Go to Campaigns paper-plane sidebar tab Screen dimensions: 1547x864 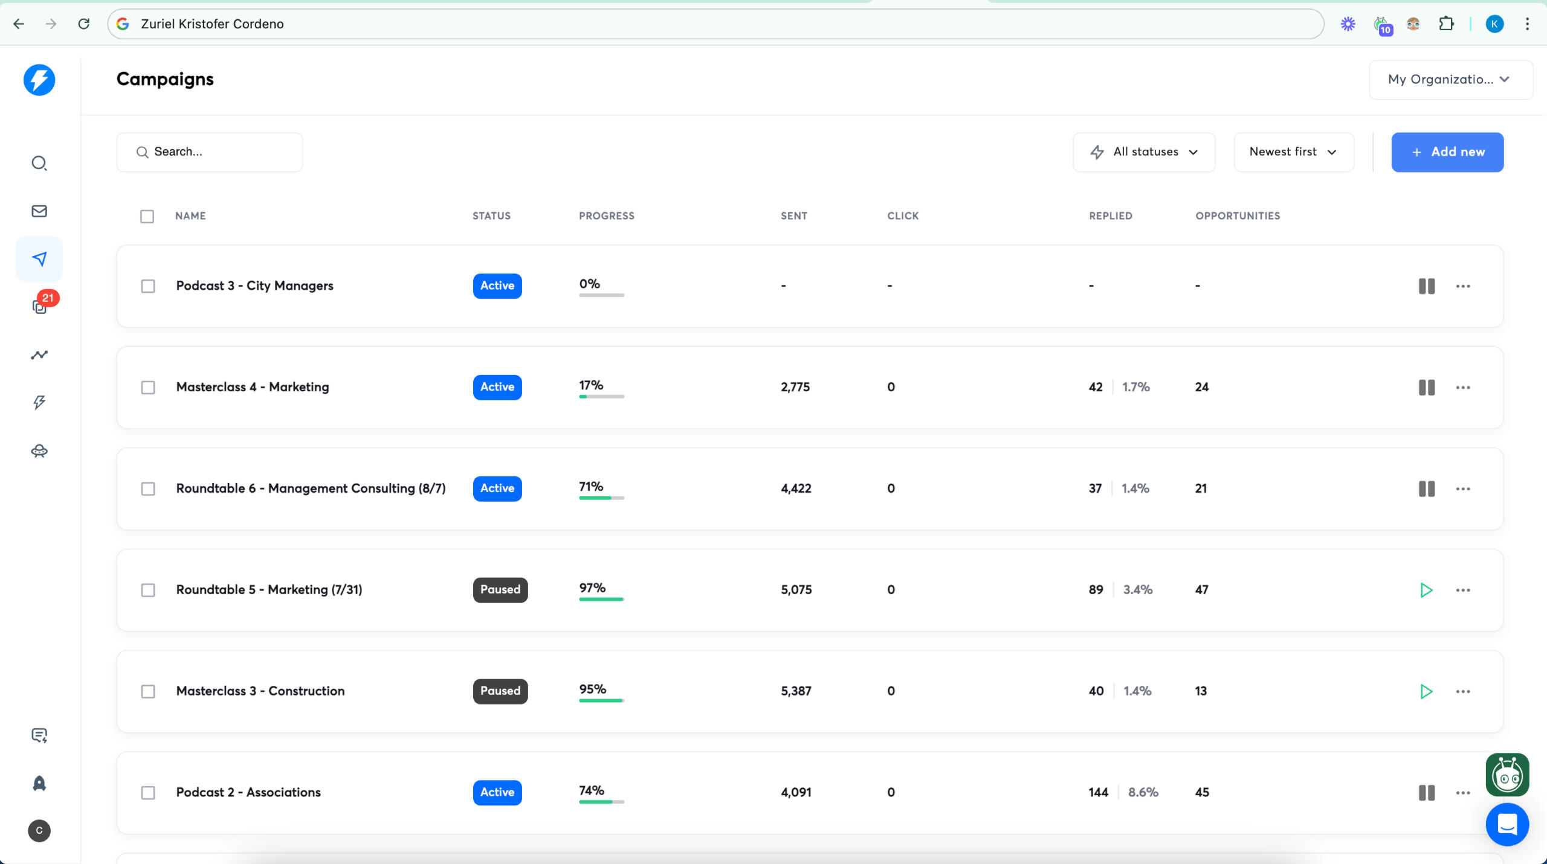tap(39, 259)
